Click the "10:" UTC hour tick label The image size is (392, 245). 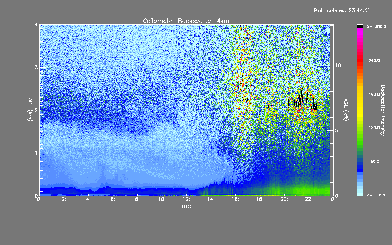[x=162, y=199]
